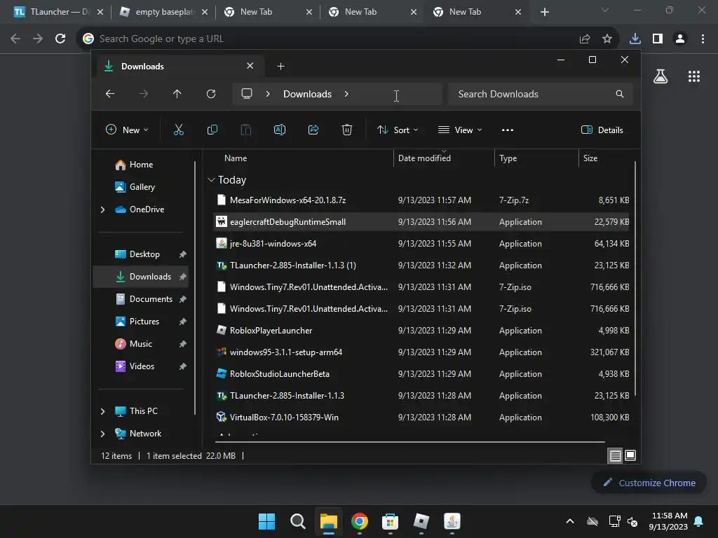Image resolution: width=718 pixels, height=538 pixels.
Task: Switch to details list view icon in status bar
Action: click(x=615, y=455)
